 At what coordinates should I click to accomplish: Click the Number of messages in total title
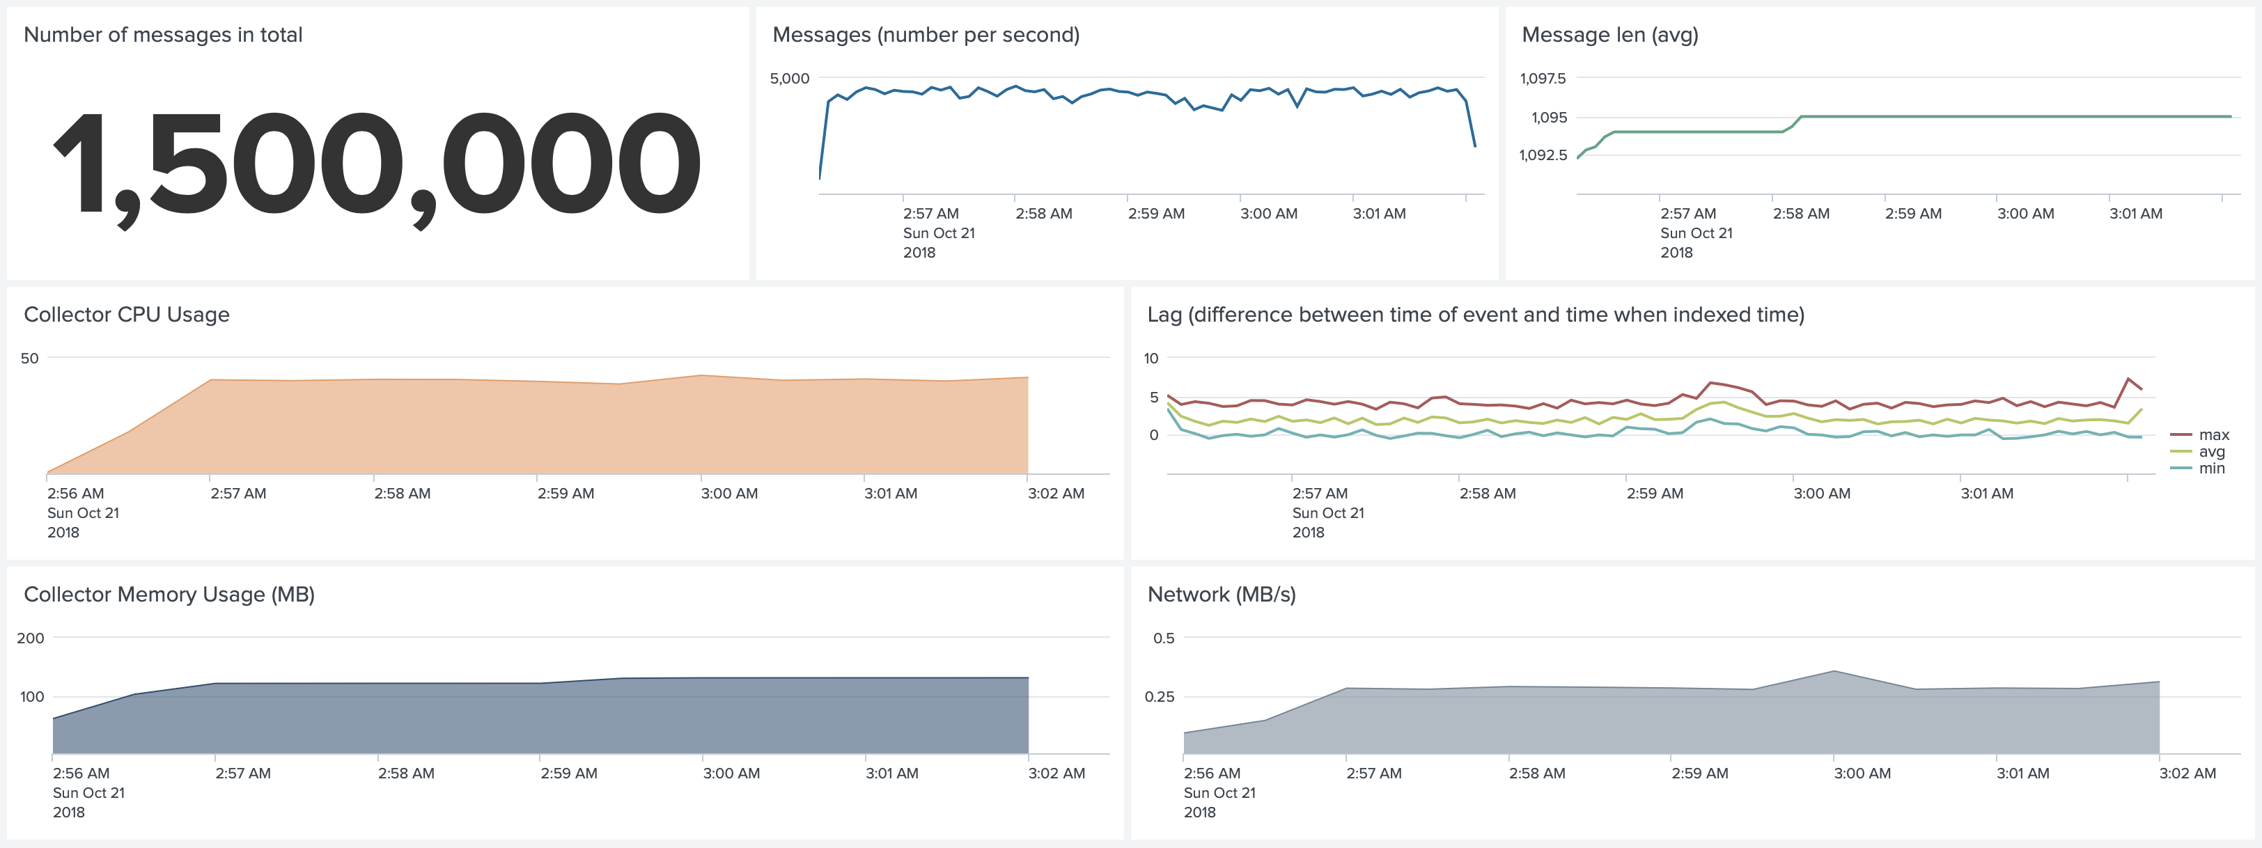162,34
